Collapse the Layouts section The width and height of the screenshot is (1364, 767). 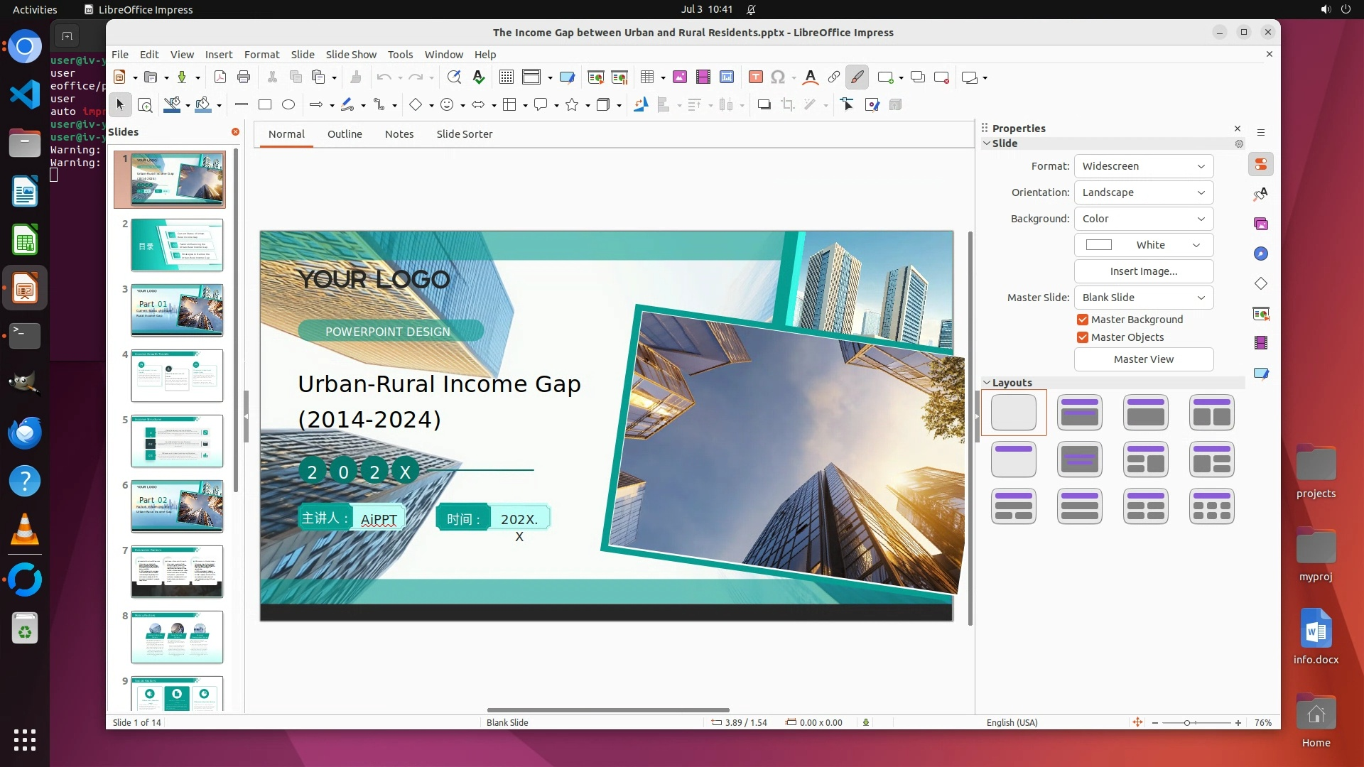point(987,383)
